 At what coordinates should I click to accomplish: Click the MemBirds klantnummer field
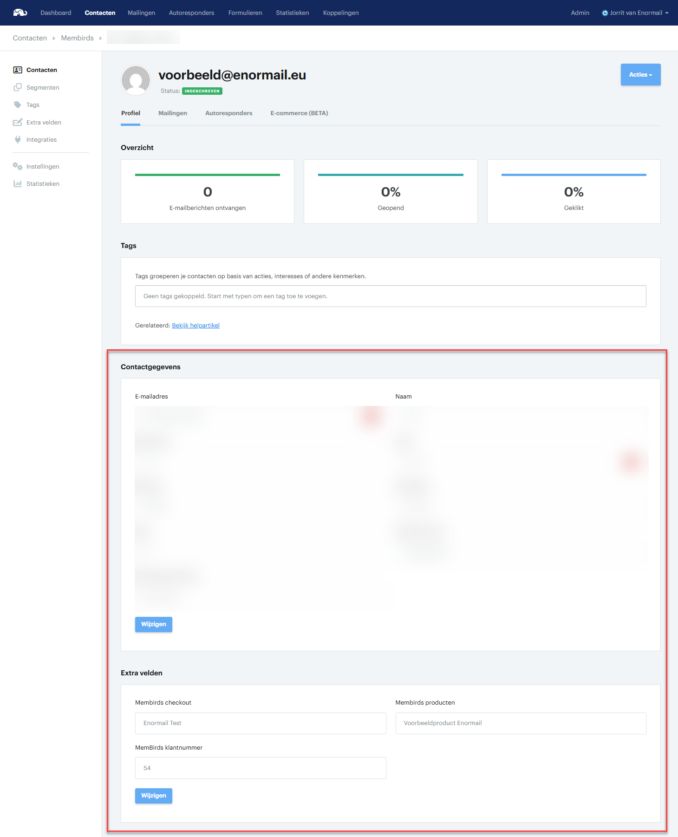(261, 768)
